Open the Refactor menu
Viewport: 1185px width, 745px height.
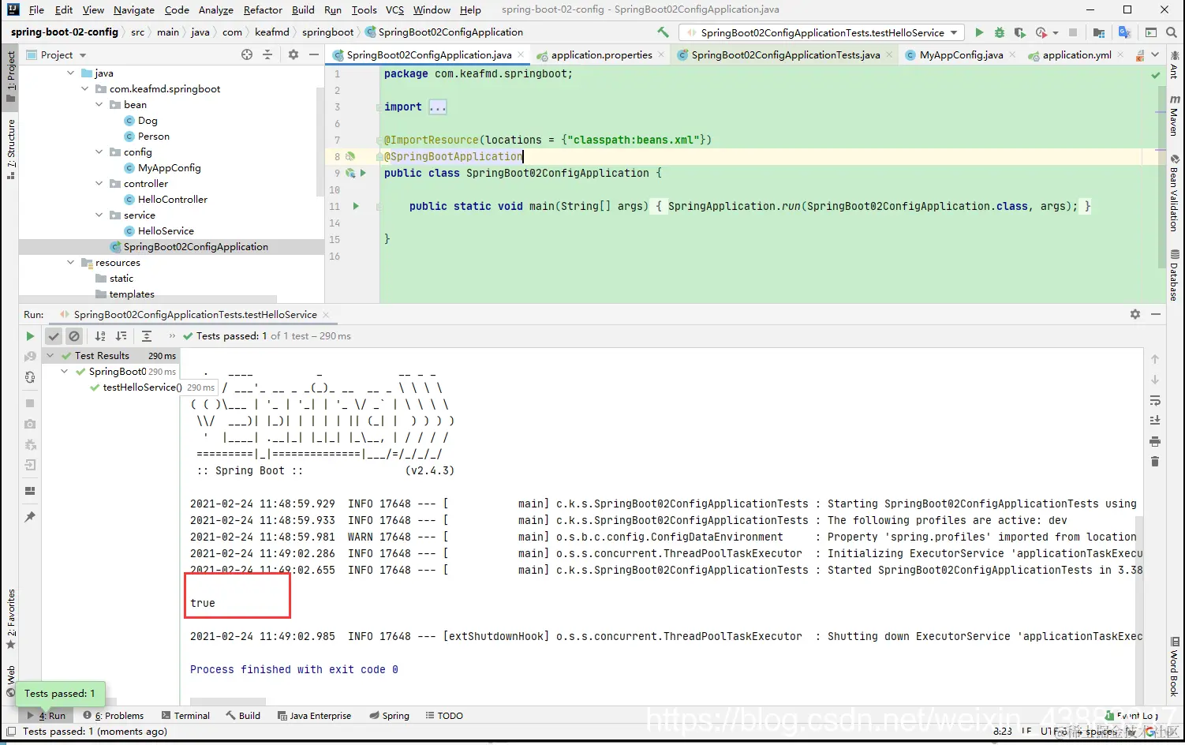point(263,9)
